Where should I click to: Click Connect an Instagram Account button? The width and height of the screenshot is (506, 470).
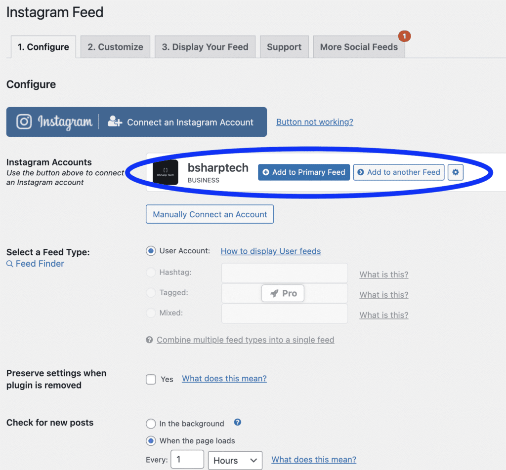coord(136,122)
